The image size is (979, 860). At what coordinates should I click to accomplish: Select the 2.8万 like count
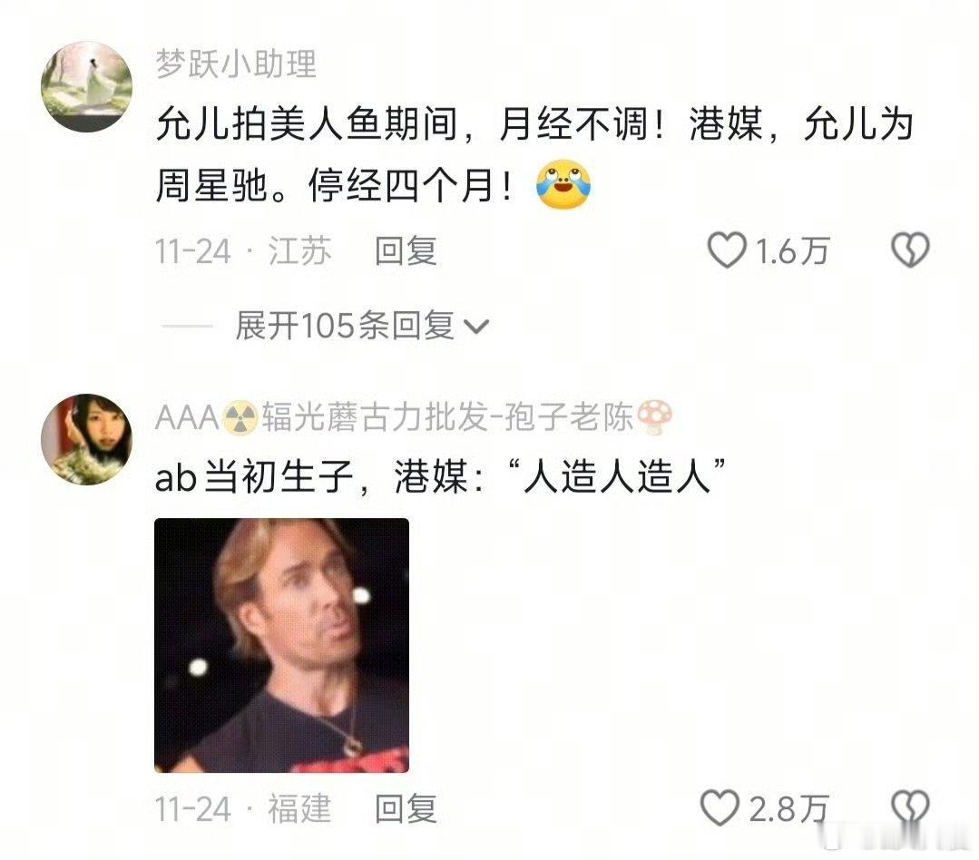[788, 809]
